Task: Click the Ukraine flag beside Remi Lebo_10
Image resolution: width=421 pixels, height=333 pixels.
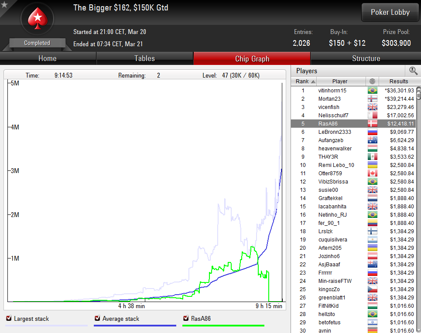Action: click(x=373, y=165)
